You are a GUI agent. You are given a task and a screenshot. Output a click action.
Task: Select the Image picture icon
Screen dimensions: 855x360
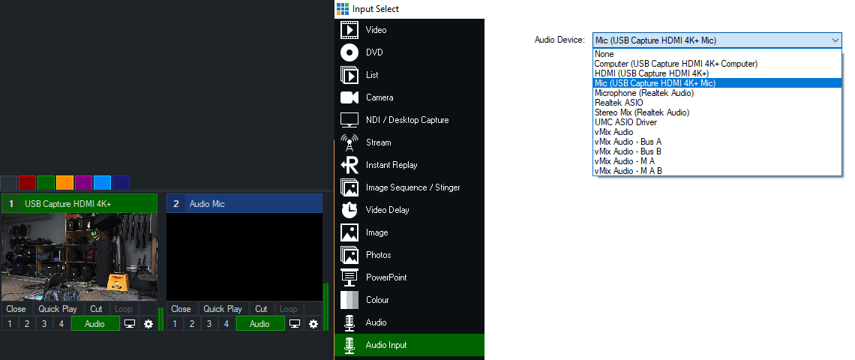coord(349,232)
